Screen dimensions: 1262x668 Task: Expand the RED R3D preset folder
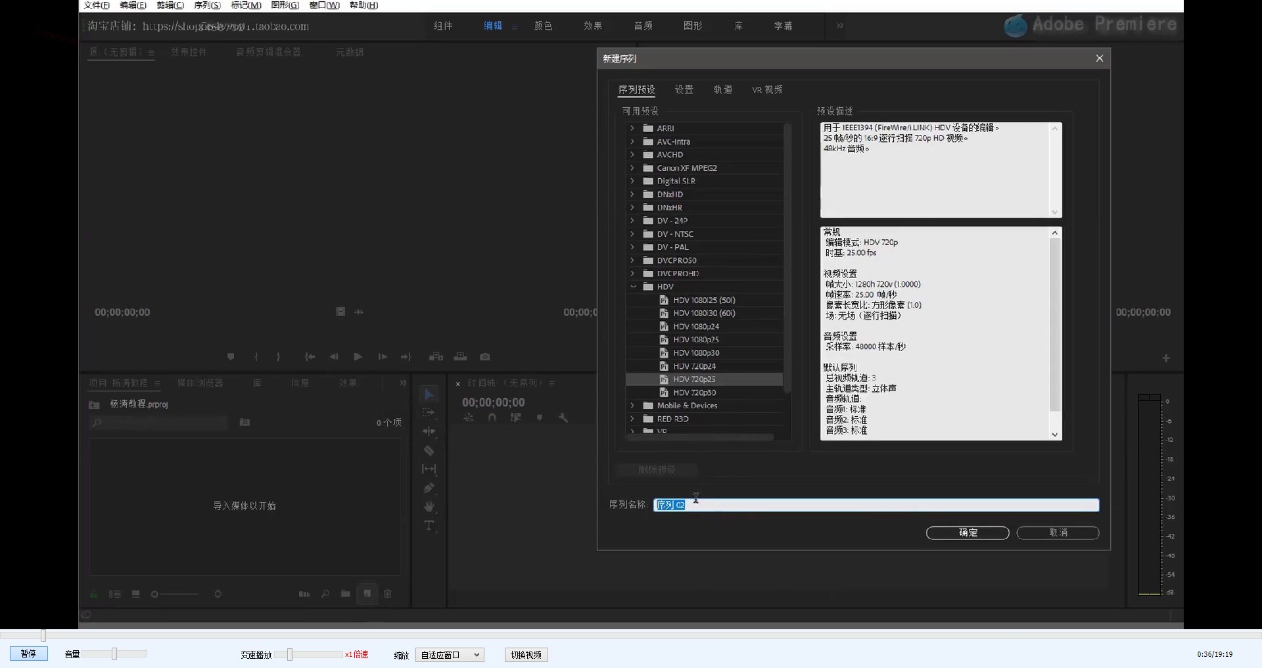pos(632,419)
